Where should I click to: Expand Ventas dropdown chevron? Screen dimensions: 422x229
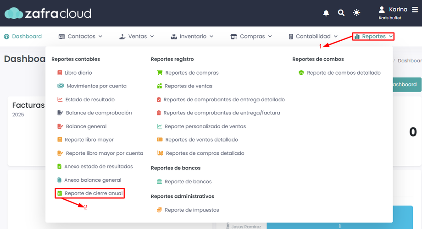tap(152, 36)
